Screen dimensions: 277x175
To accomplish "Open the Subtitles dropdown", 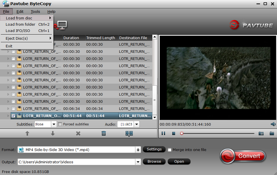I will (54, 124).
